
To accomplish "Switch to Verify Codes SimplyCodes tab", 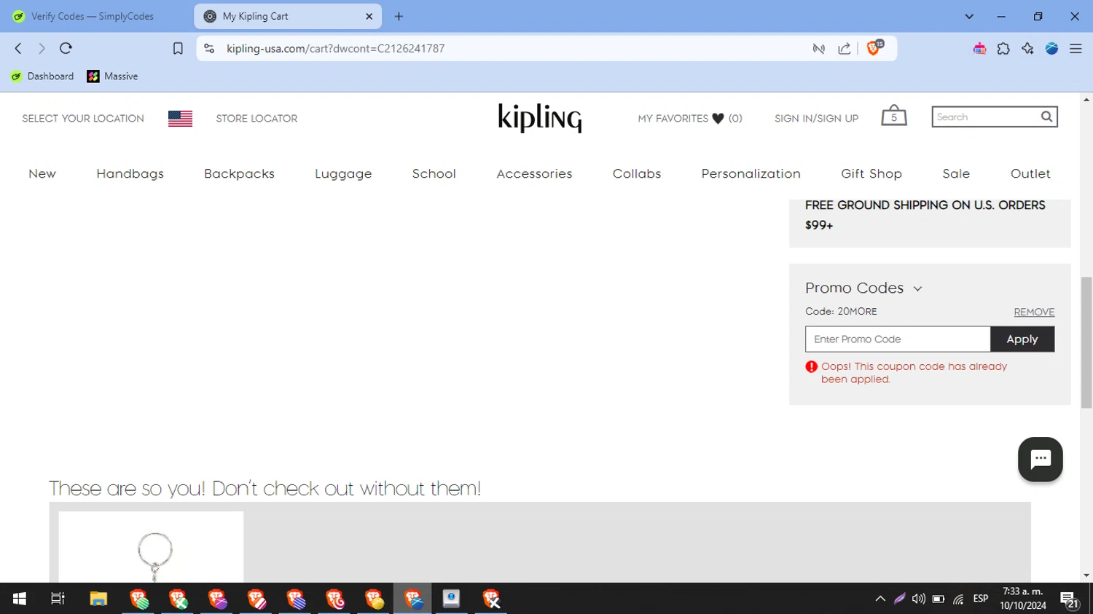I will point(92,16).
